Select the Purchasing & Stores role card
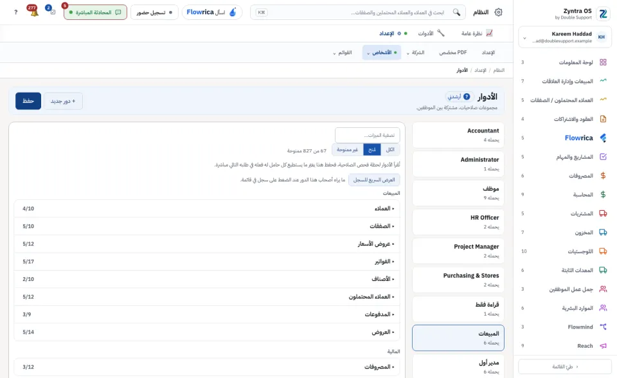The image size is (617, 378). point(458,280)
